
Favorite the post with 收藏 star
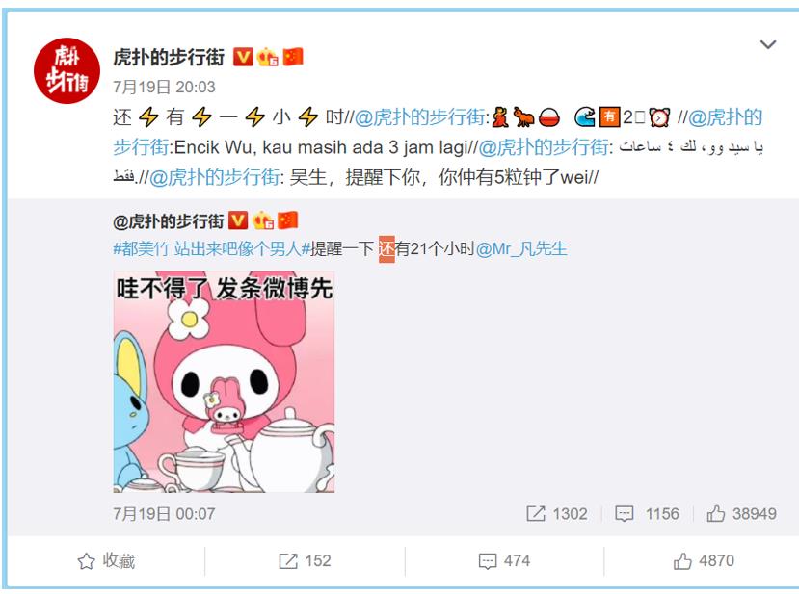pyautogui.click(x=106, y=561)
